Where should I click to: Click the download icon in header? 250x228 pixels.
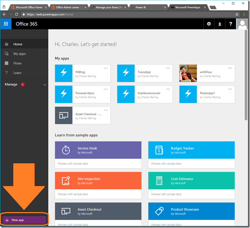[220, 24]
